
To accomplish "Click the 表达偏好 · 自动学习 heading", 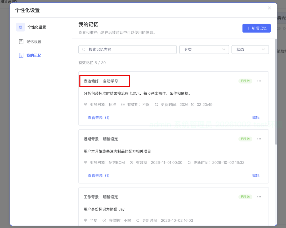I will (x=101, y=81).
